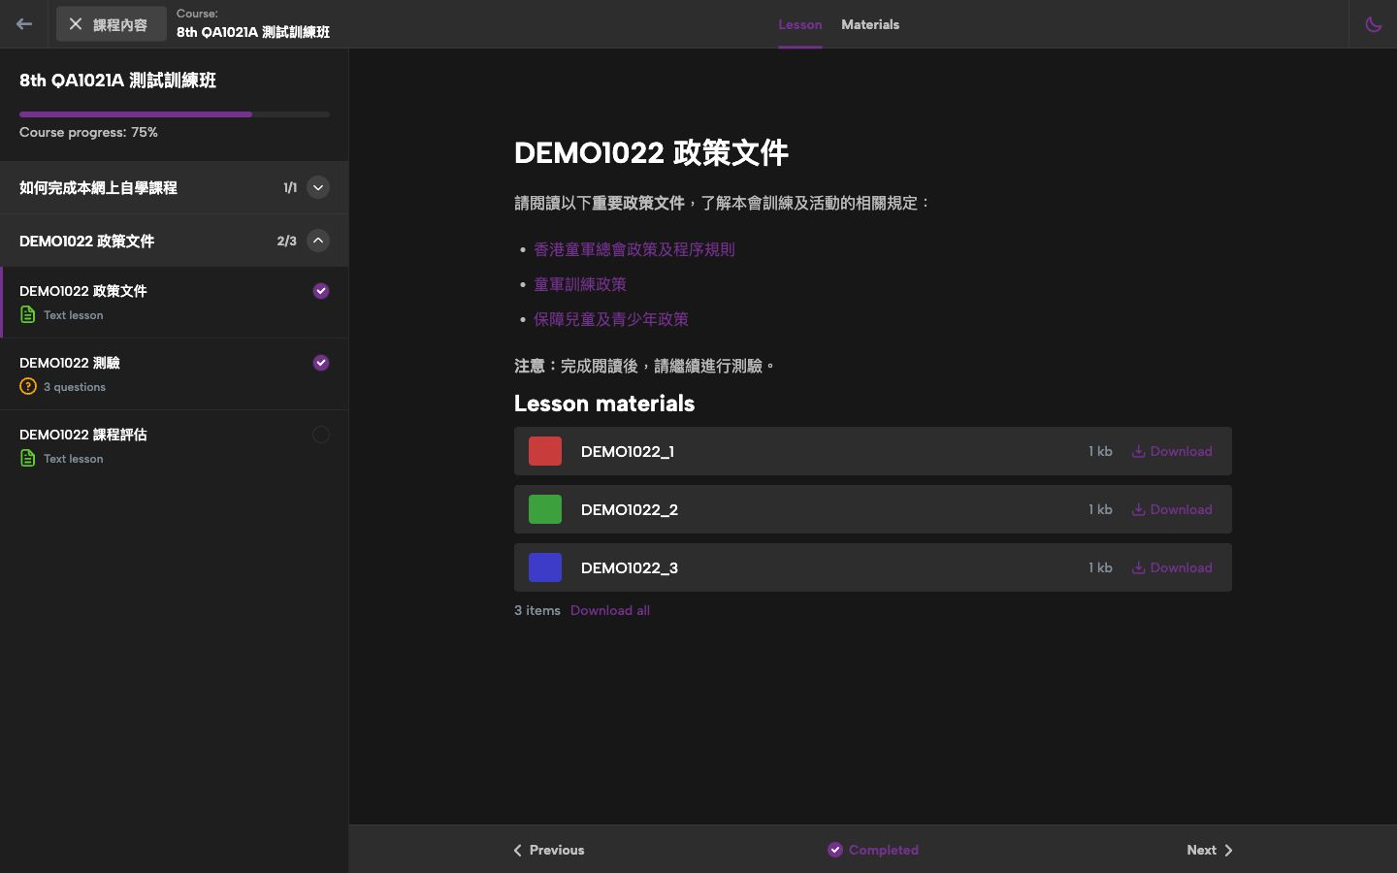Click the DEMO1022 政策文件 section header with 2/3
Screen dimensions: 1397x873
[175, 241]
